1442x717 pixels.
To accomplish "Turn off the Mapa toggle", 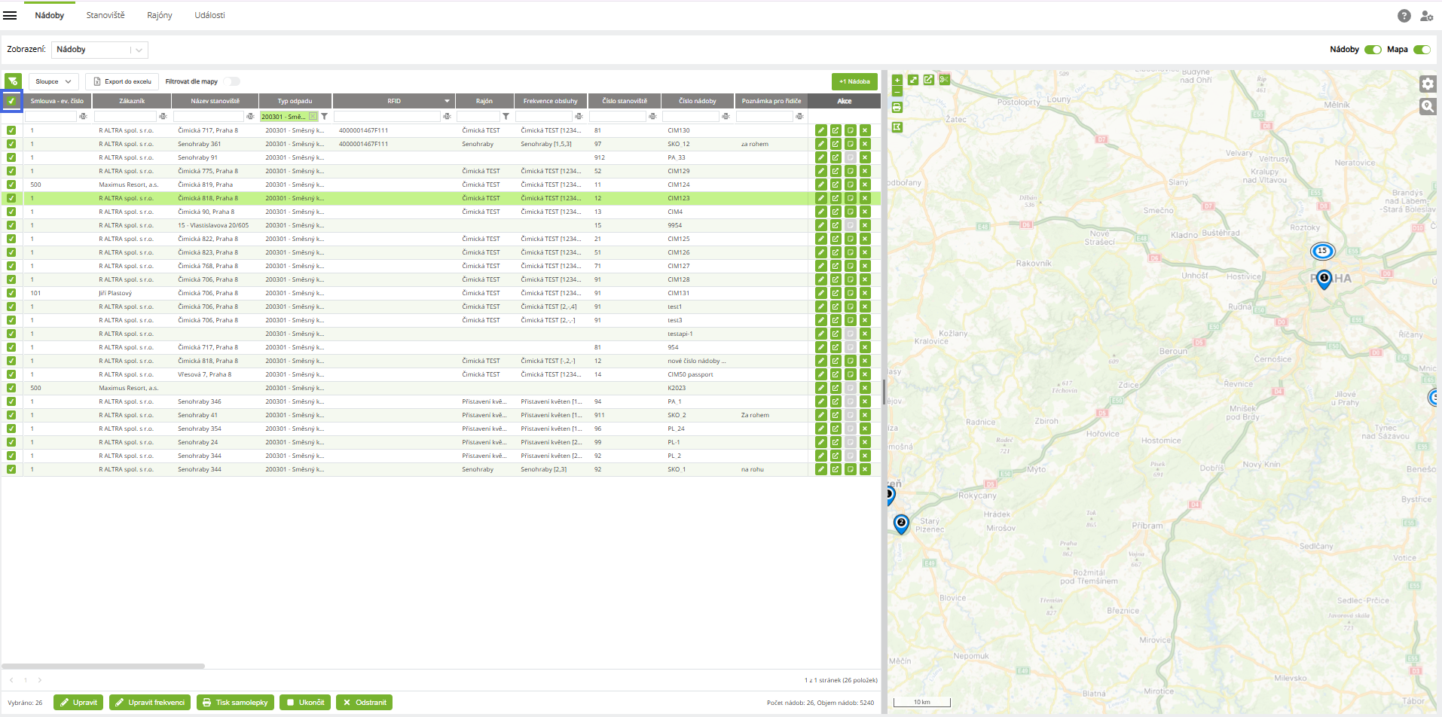I will [1421, 50].
